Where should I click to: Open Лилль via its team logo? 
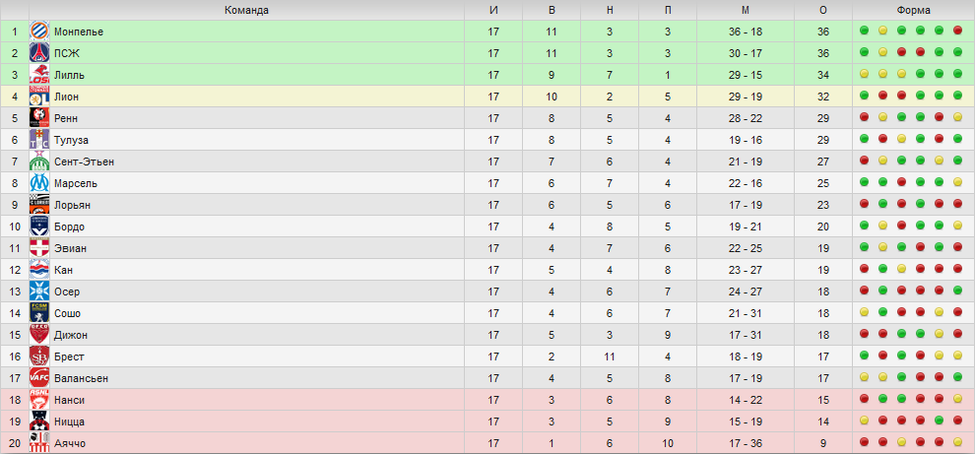(39, 75)
